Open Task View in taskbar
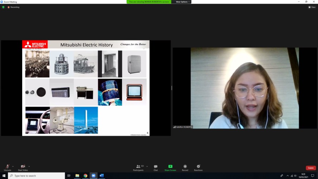This screenshot has width=318, height=179. [69, 175]
